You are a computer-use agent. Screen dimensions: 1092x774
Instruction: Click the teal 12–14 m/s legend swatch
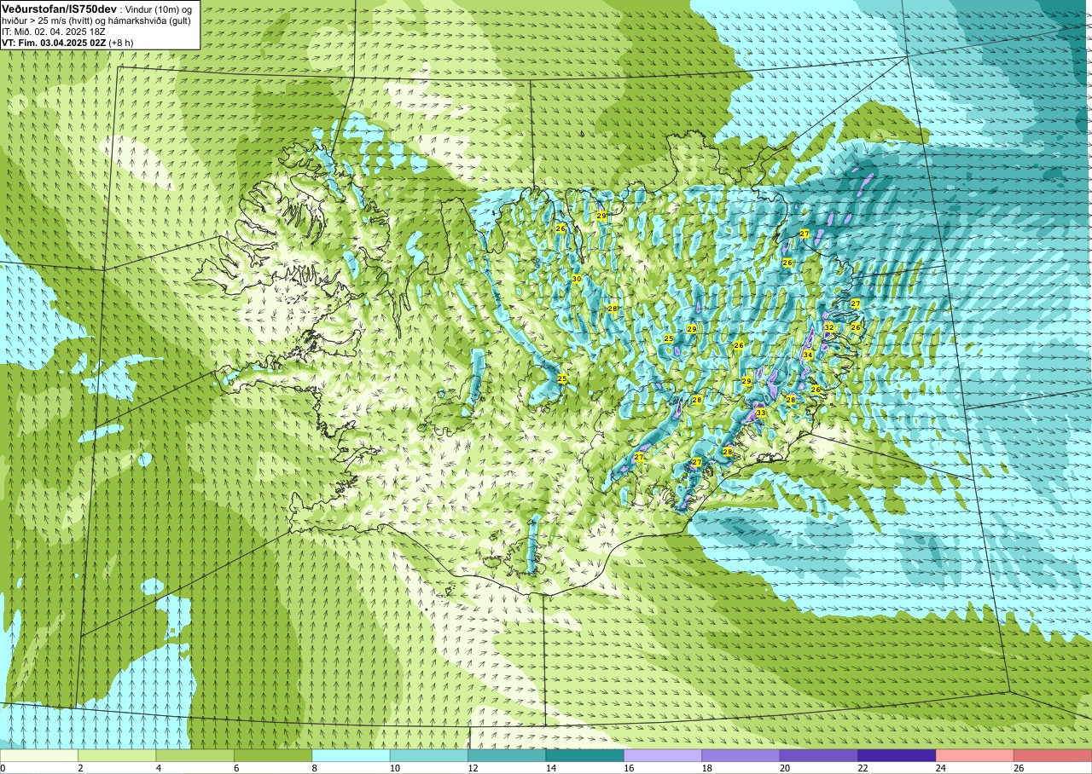click(x=507, y=755)
